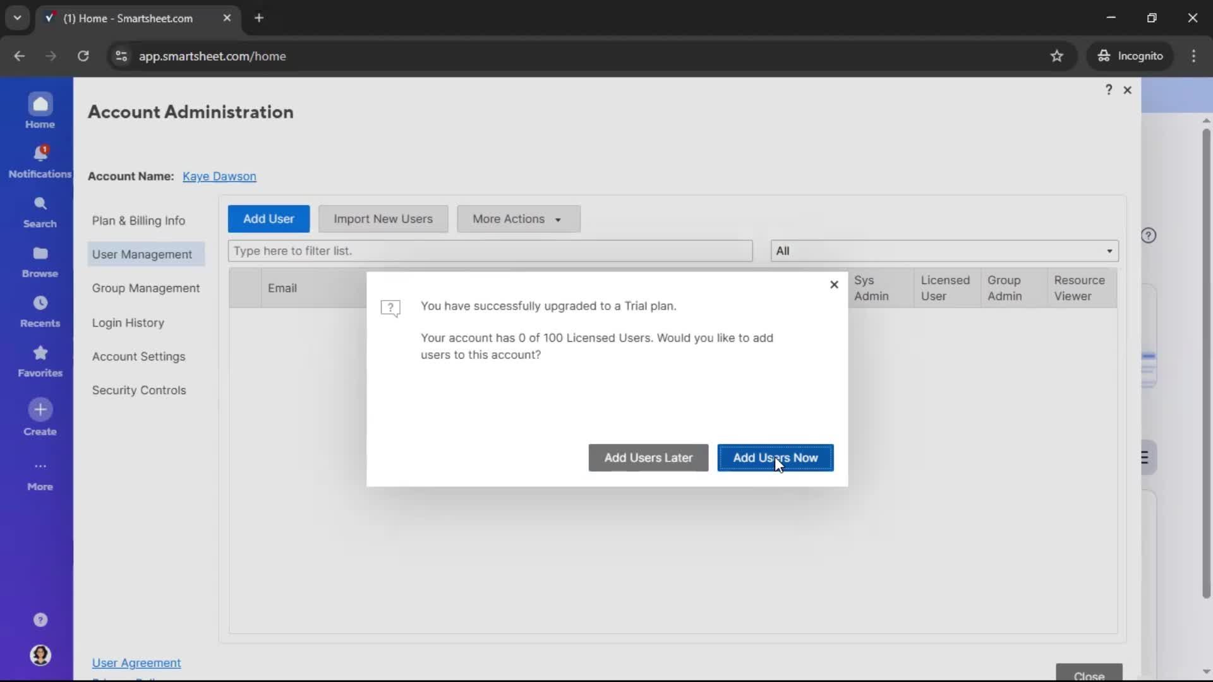The image size is (1213, 682).
Task: Open the profile avatar at bottom left
Action: point(40,655)
